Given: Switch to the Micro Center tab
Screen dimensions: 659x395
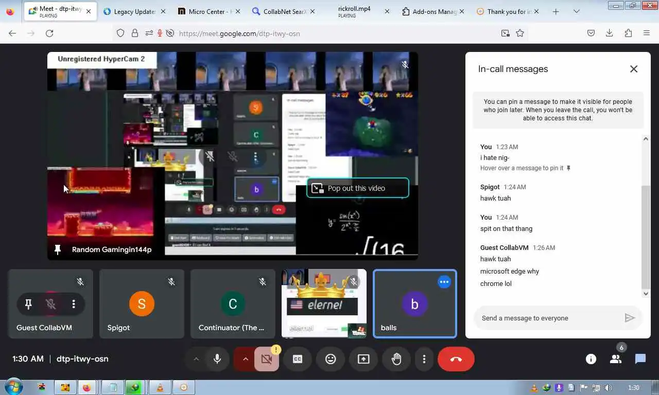Looking at the screenshot, I should 209,11.
